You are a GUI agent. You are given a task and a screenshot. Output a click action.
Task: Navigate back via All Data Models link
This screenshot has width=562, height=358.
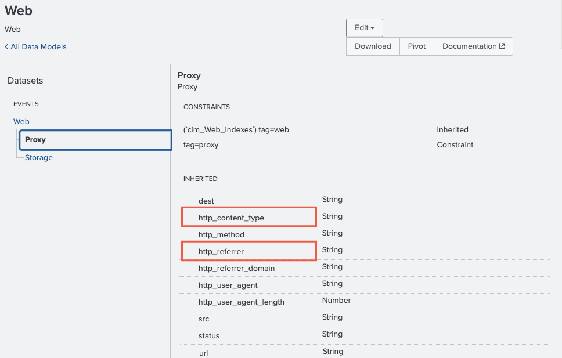coord(38,47)
